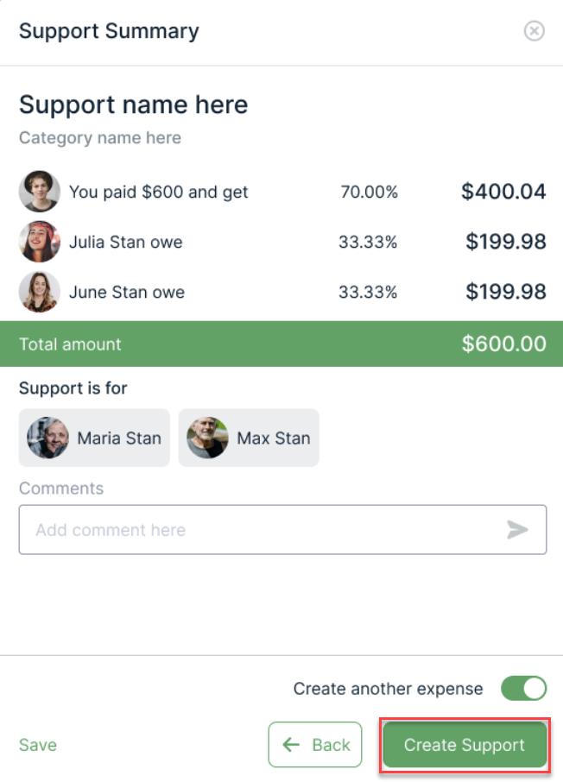The image size is (563, 782).
Task: Close the Support Summary dialog
Action: pyautogui.click(x=535, y=32)
